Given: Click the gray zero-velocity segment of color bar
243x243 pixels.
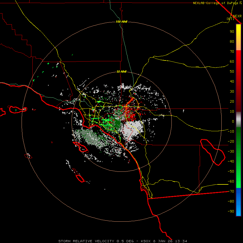Looking at the screenshot, I should tap(238, 120).
